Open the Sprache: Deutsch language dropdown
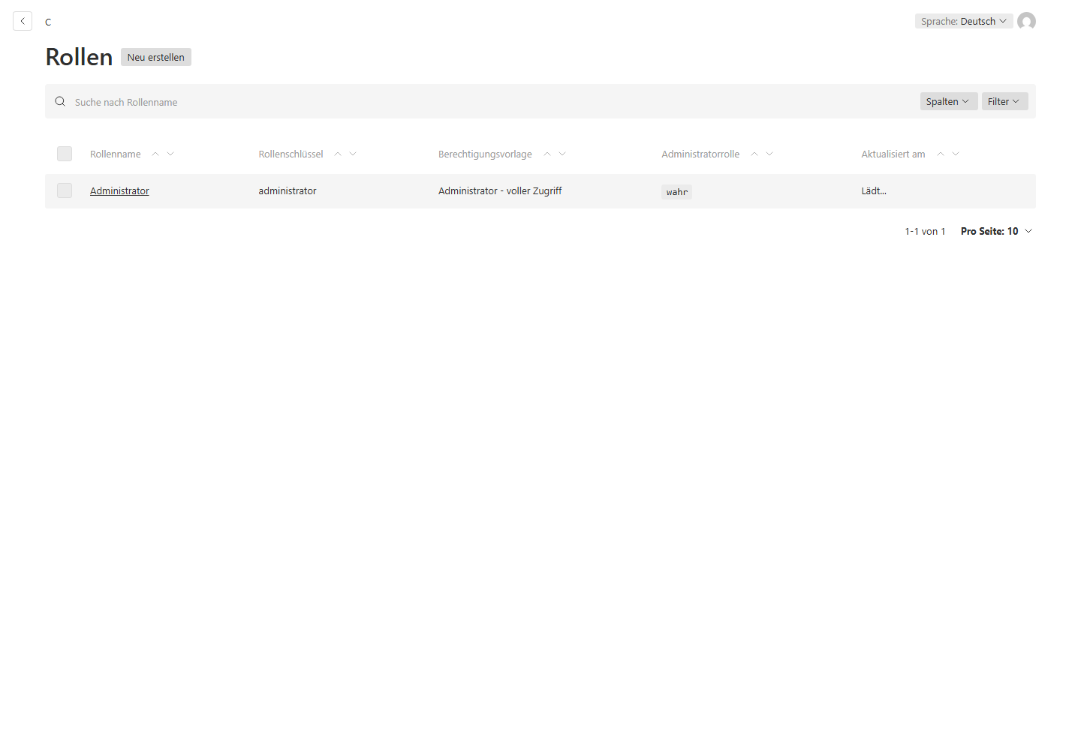This screenshot has height=750, width=1081. 964,21
